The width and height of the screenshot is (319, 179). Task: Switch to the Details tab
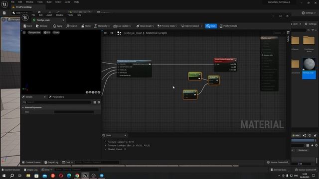(29, 97)
